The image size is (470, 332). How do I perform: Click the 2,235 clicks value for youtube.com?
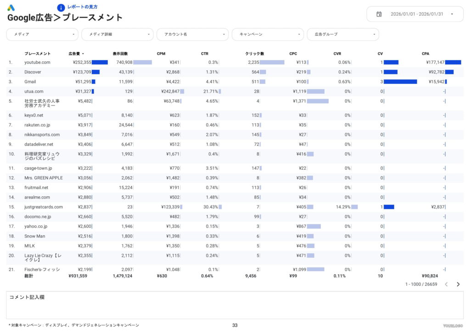[x=253, y=62]
